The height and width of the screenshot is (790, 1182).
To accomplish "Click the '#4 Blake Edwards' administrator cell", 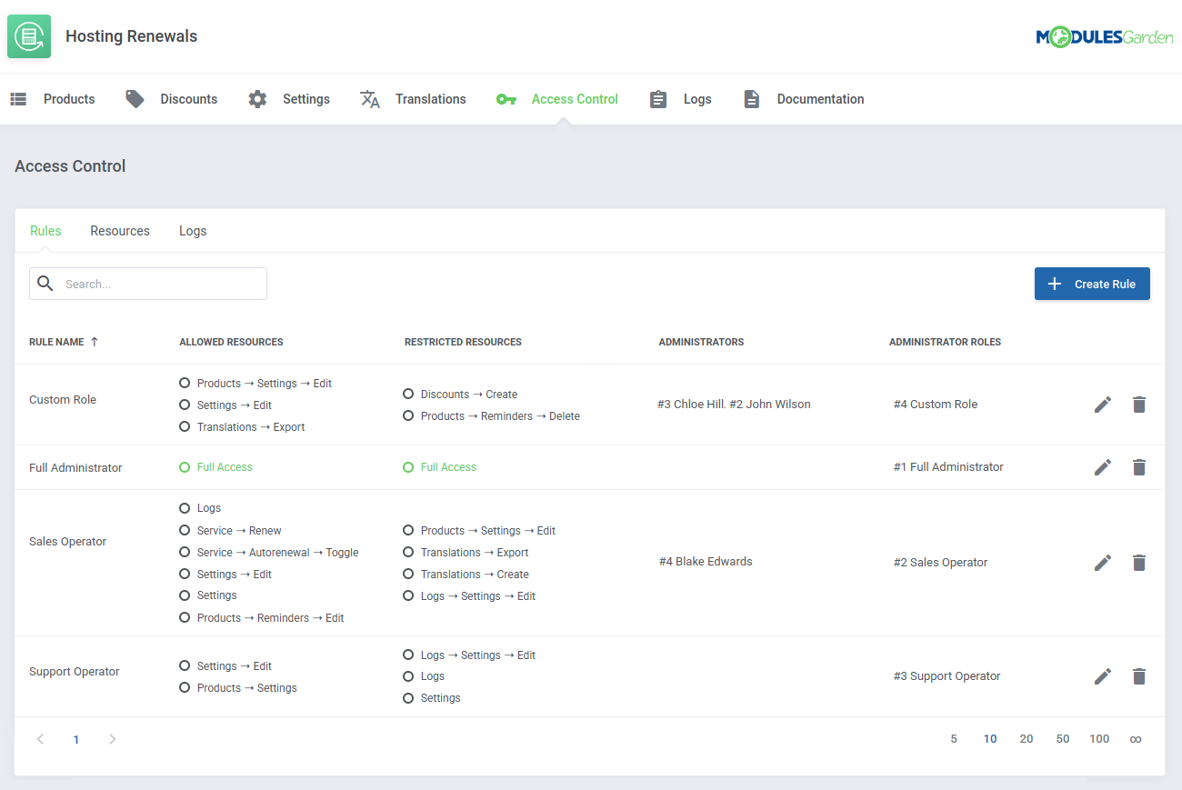I will [x=706, y=562].
